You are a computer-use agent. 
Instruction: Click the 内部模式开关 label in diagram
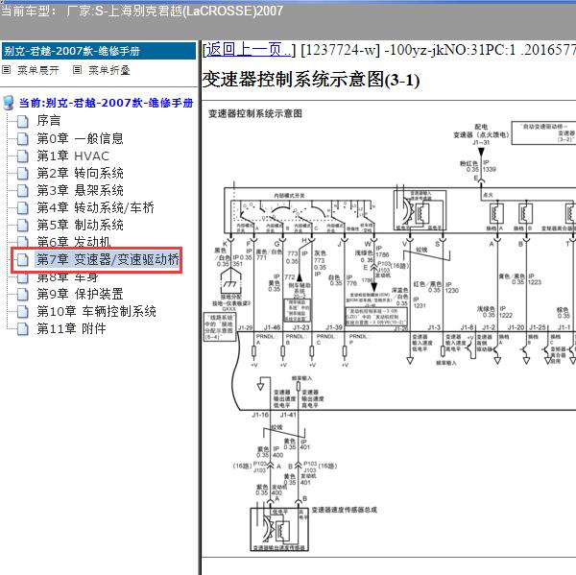pos(290,196)
